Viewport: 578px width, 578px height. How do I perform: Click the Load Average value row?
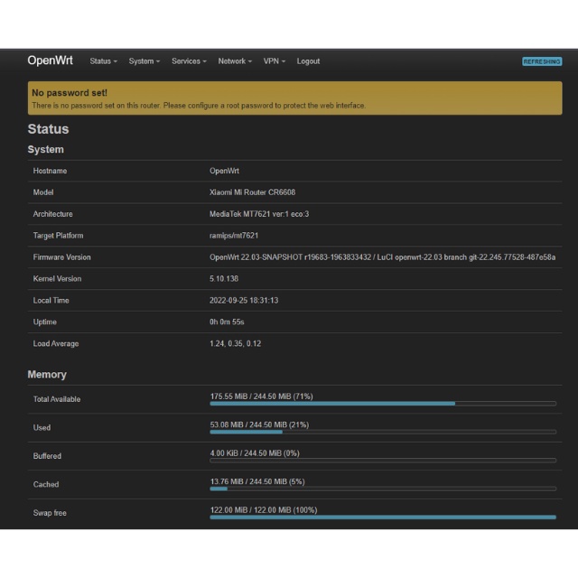(235, 344)
